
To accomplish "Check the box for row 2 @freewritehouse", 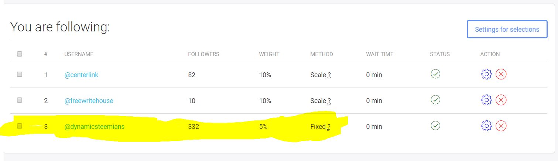I will [20, 100].
